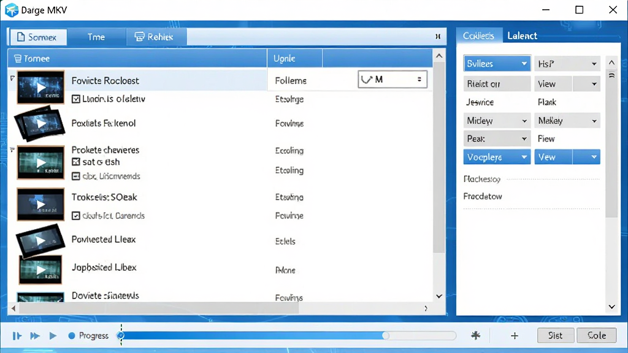Open the Poxtiets Faktenol video thumbnail
Viewport: 628px width, 353px height.
click(x=40, y=123)
